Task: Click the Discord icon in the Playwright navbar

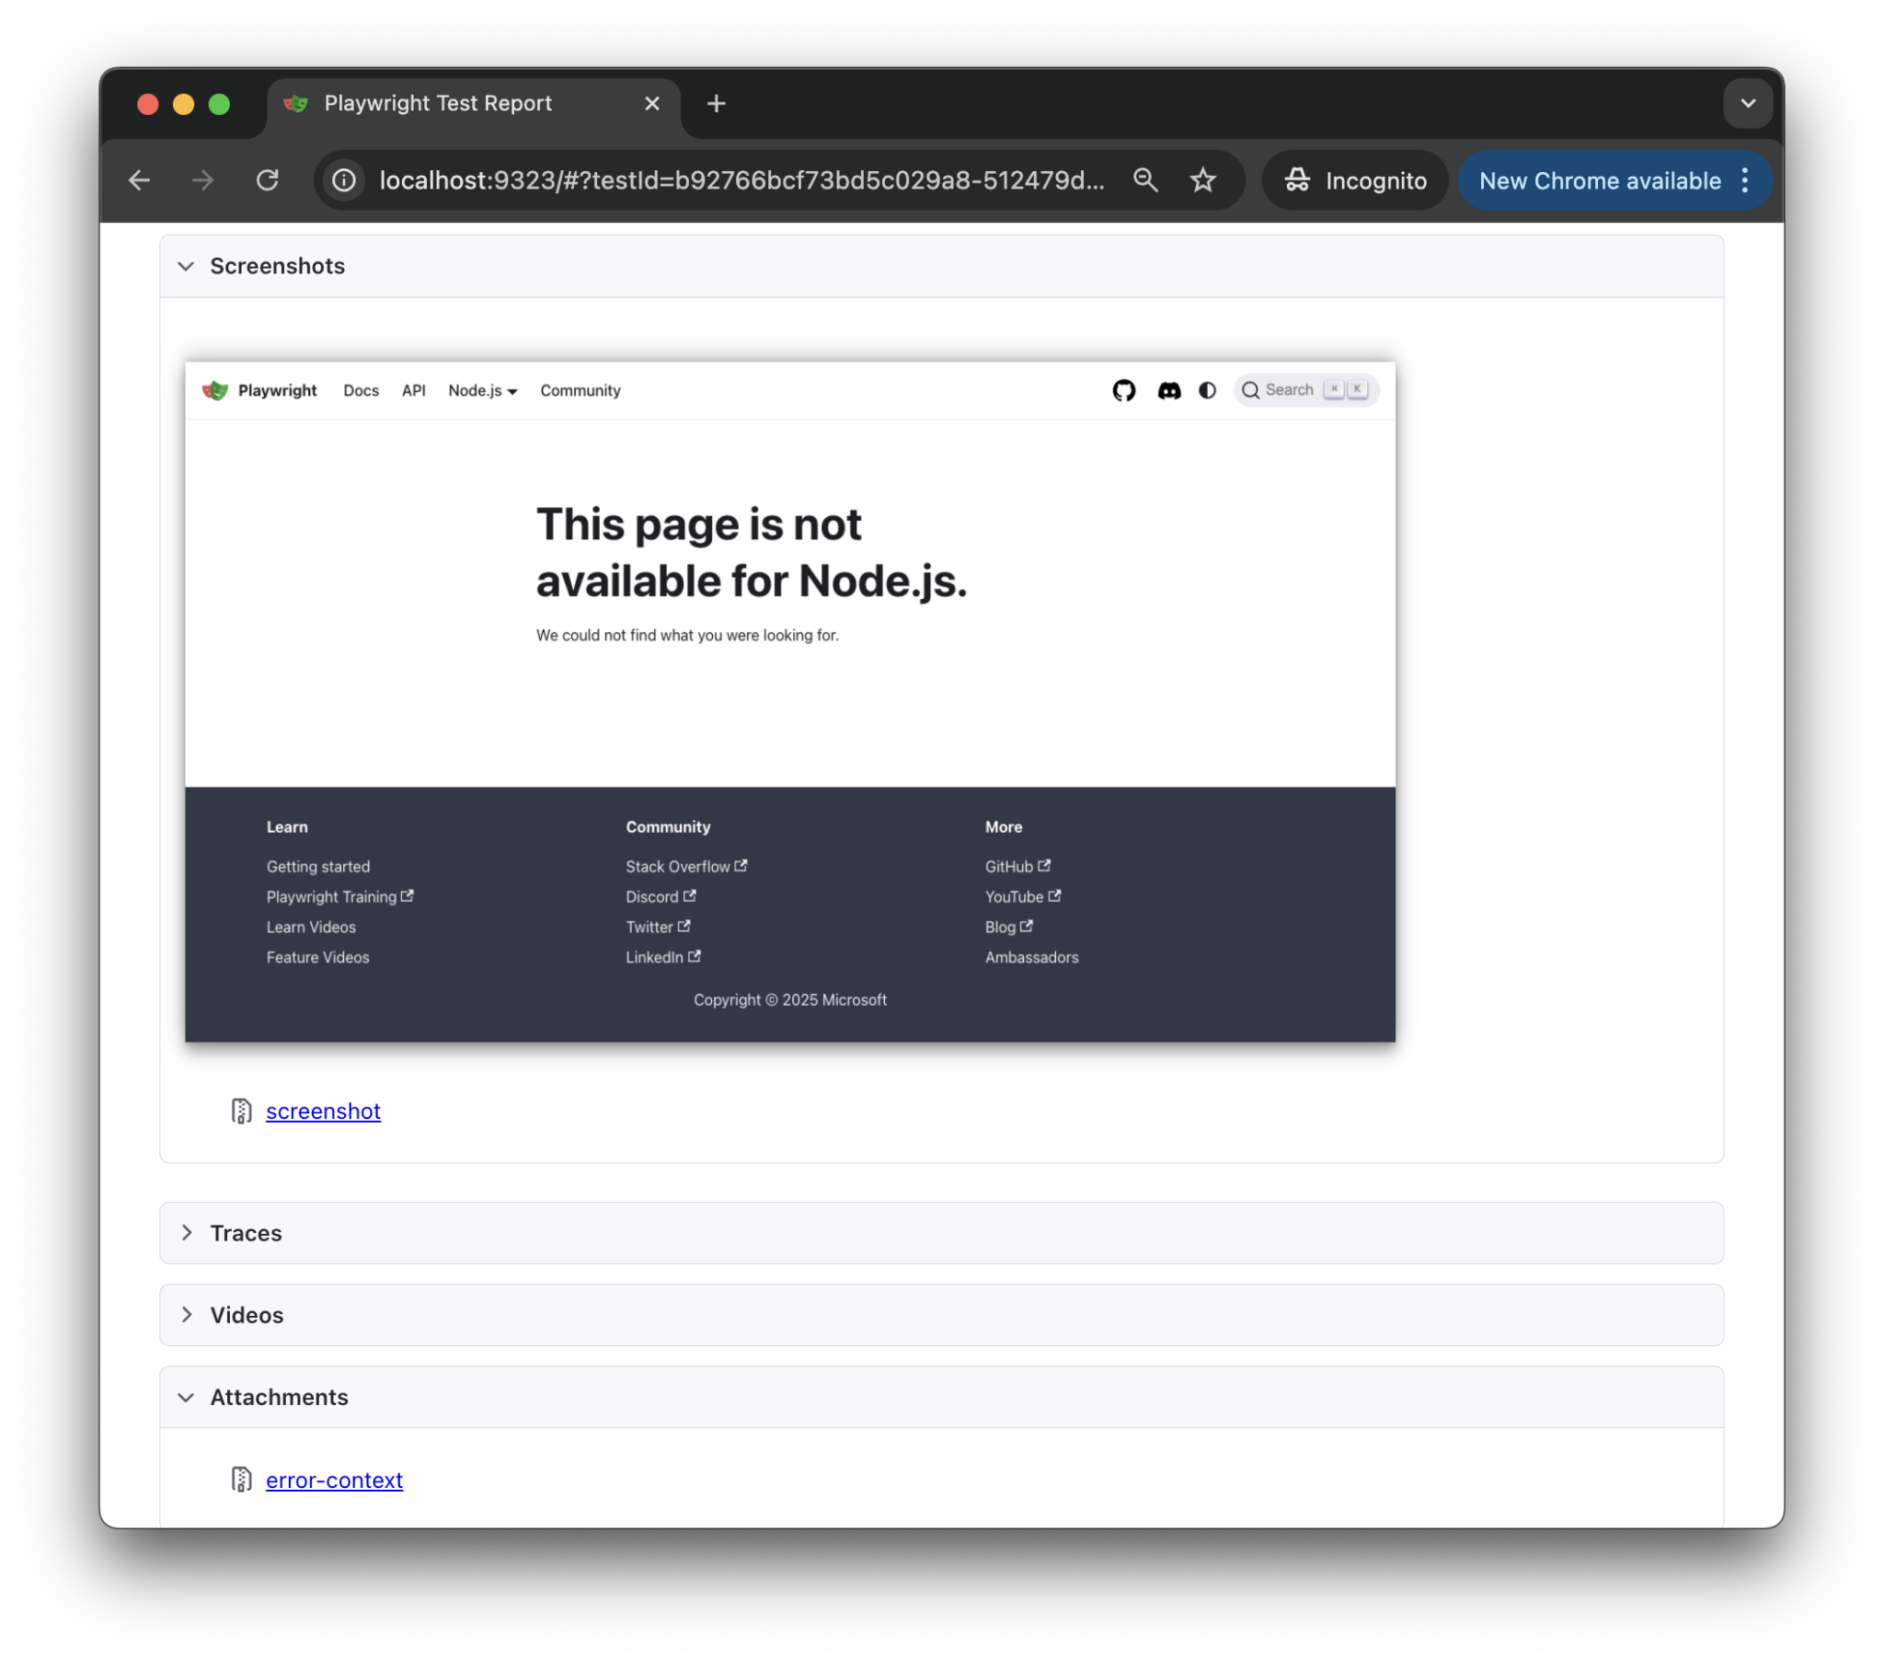Action: [x=1168, y=390]
